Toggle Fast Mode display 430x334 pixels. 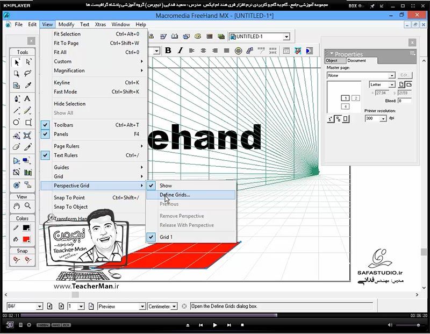94,92
